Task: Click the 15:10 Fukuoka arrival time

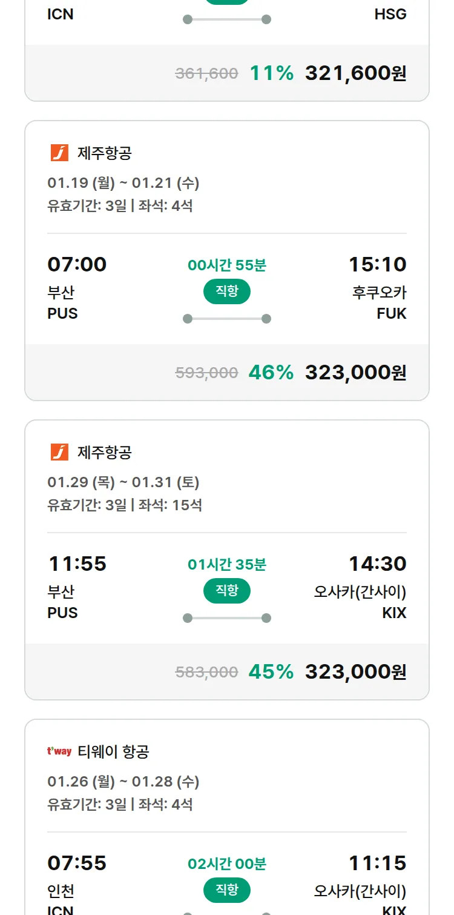Action: [377, 264]
